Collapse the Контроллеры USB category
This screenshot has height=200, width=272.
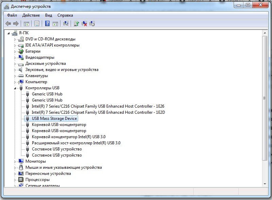[15, 88]
